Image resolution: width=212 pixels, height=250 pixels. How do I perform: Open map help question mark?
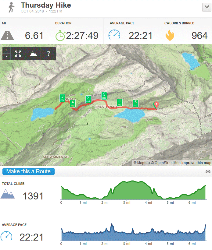(49, 54)
